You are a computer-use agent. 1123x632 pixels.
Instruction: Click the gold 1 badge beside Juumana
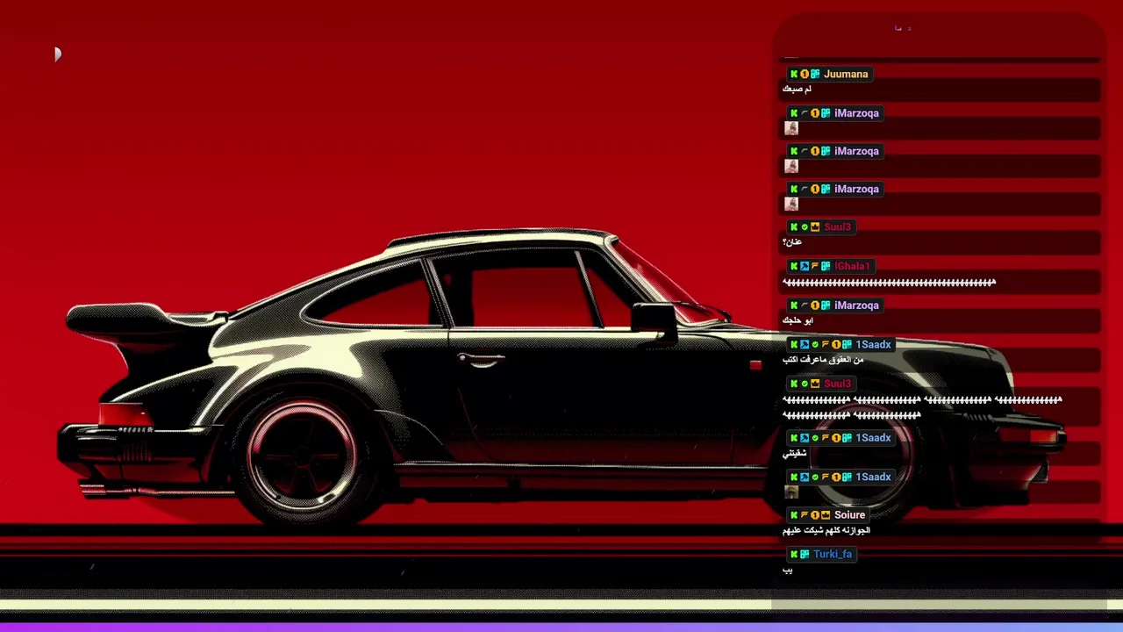pyautogui.click(x=805, y=75)
